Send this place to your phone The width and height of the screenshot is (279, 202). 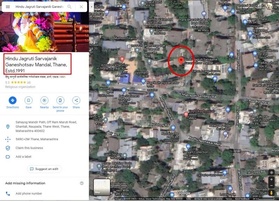(x=60, y=104)
